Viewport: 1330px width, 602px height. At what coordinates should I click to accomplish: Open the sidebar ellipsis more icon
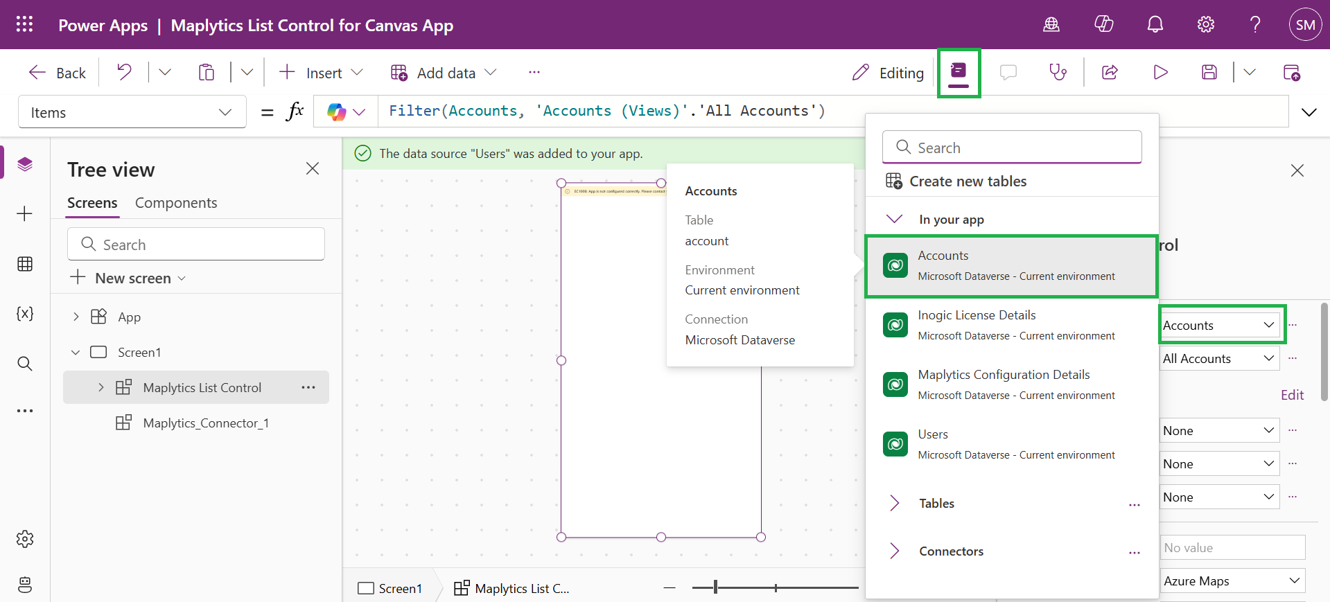25,411
